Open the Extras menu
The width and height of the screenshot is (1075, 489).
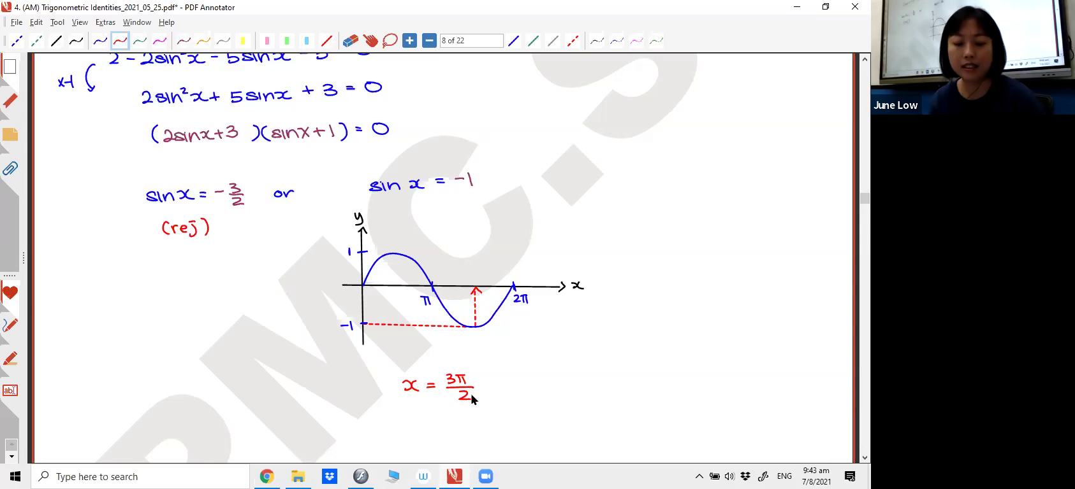pyautogui.click(x=105, y=22)
